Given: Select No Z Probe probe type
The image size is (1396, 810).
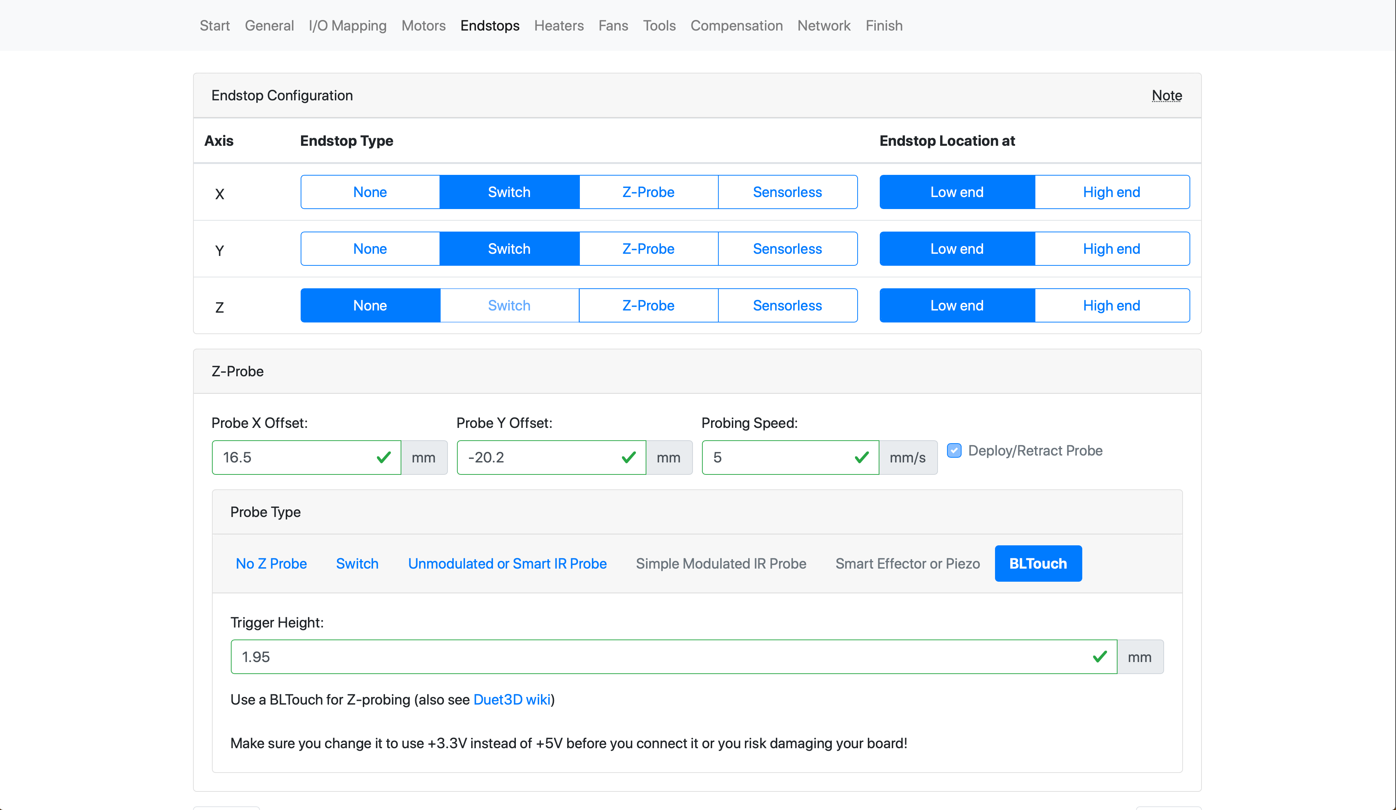Looking at the screenshot, I should pos(271,564).
